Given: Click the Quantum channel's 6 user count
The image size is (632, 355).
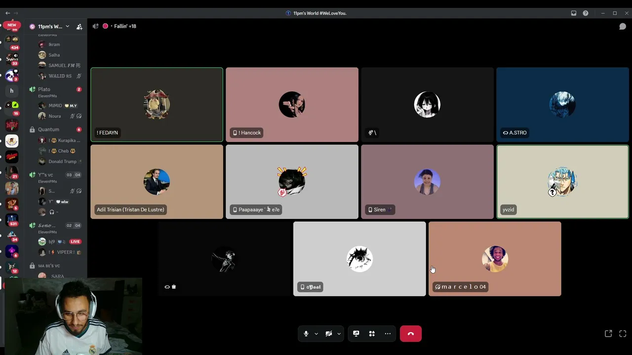Looking at the screenshot, I should [79, 130].
